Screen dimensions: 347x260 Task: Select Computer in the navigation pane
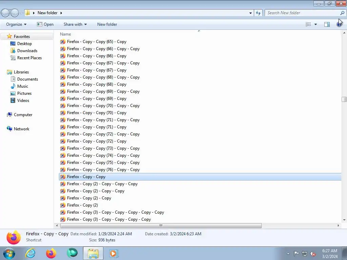point(23,115)
